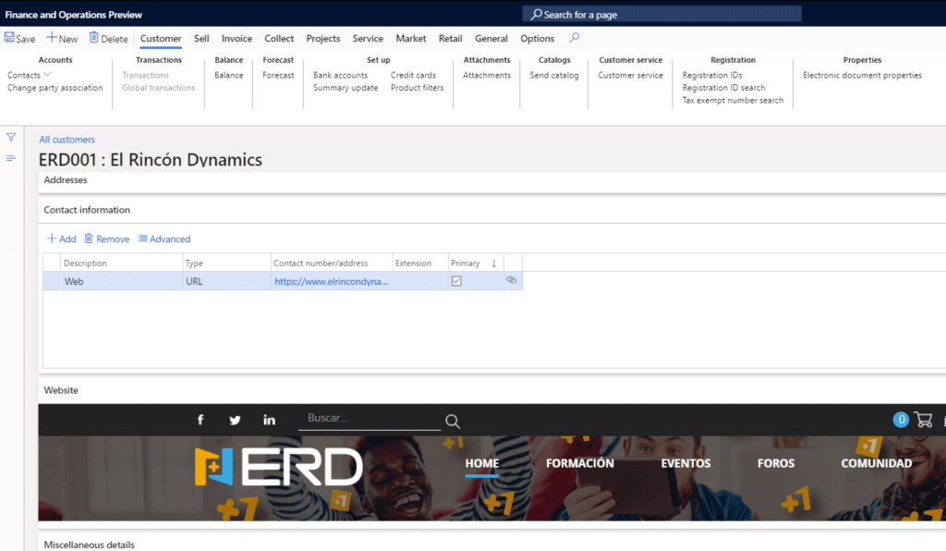Open Registration ID search
Viewport: 946px width, 551px height.
click(723, 88)
